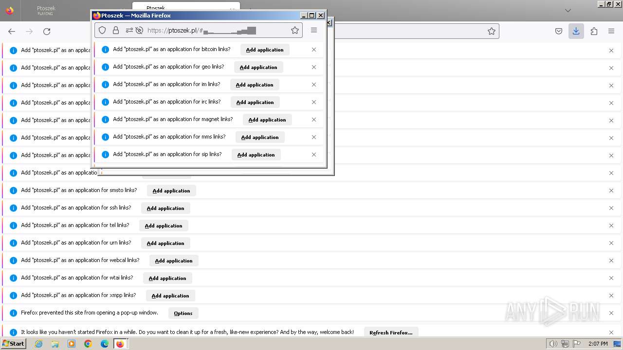
Task: Add application for sip links
Action: point(256,155)
